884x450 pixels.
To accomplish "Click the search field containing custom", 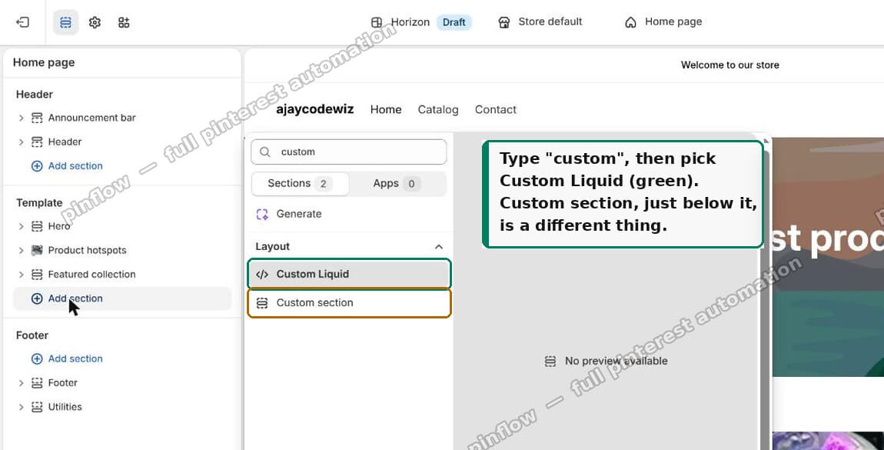I will [349, 152].
